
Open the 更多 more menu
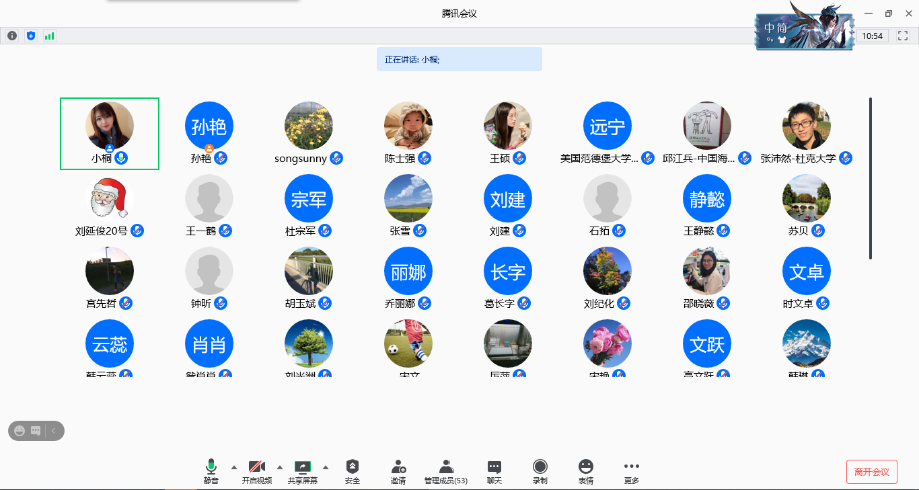tap(631, 471)
